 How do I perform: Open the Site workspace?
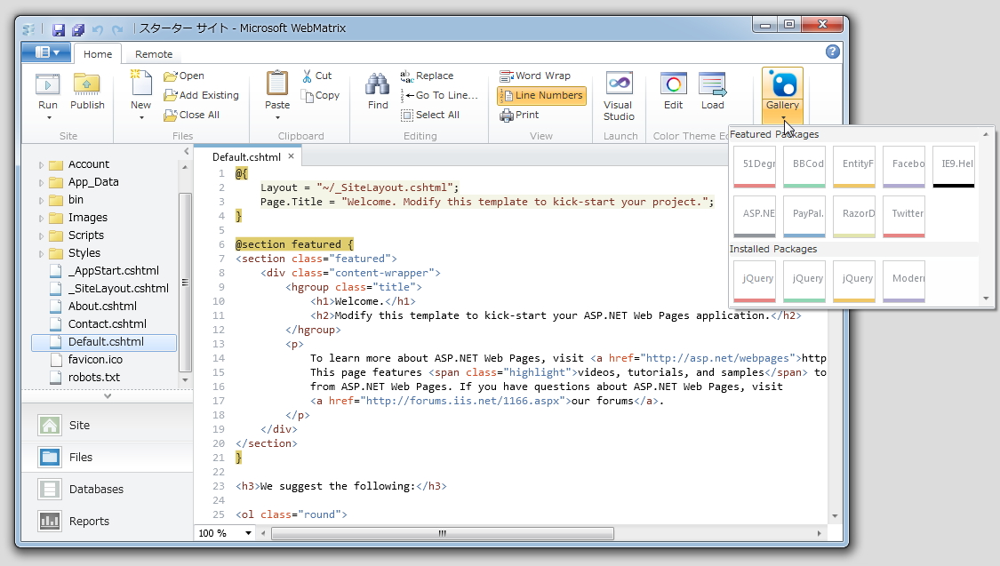click(x=108, y=425)
